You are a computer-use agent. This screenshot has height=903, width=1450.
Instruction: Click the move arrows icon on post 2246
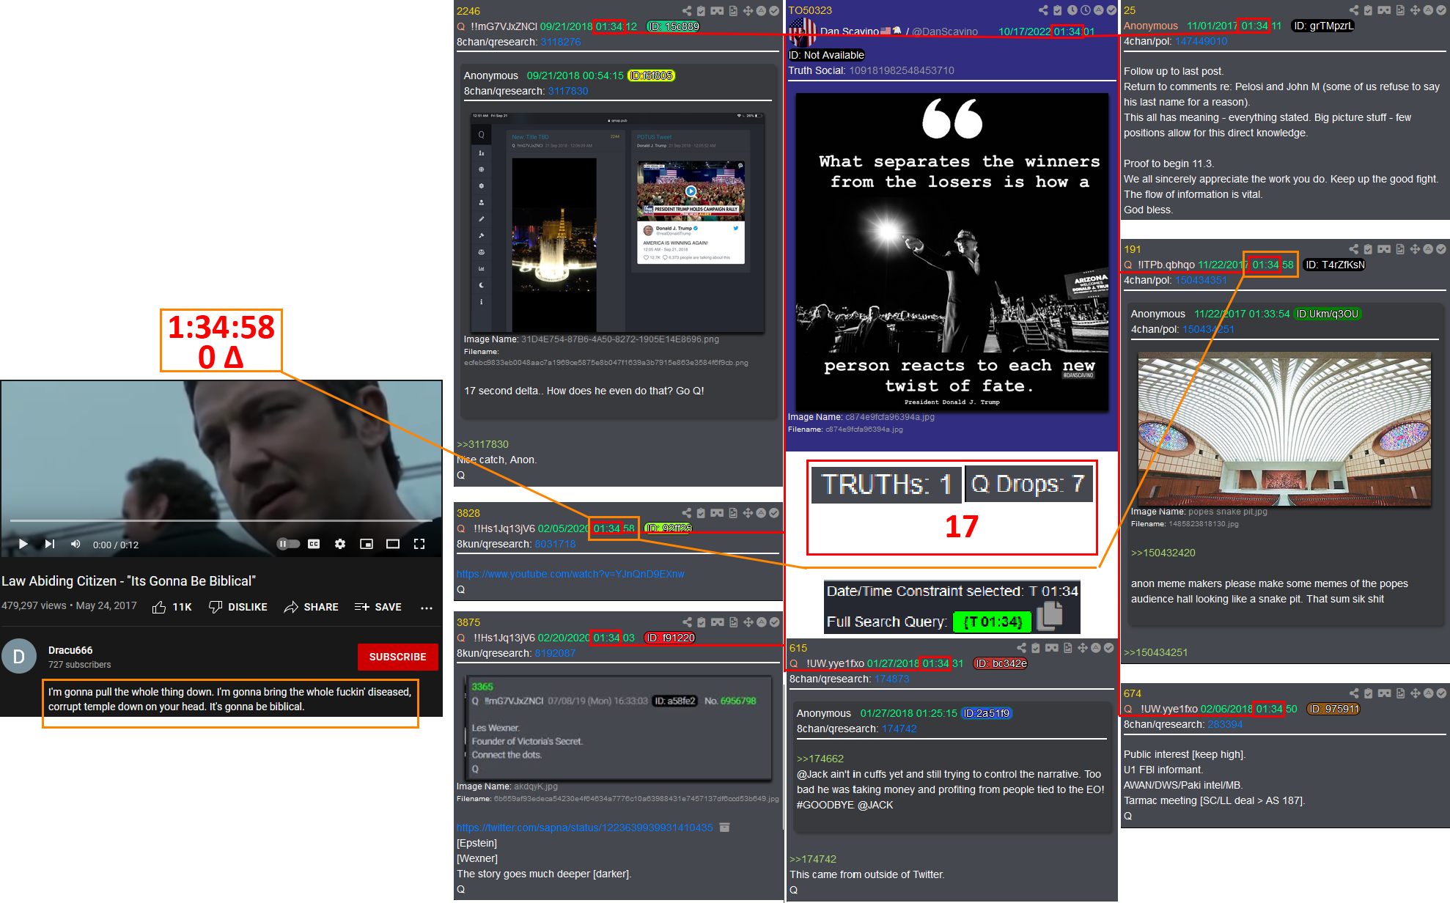coord(748,11)
